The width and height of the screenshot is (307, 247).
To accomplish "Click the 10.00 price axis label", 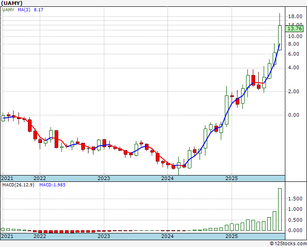I will [295, 36].
